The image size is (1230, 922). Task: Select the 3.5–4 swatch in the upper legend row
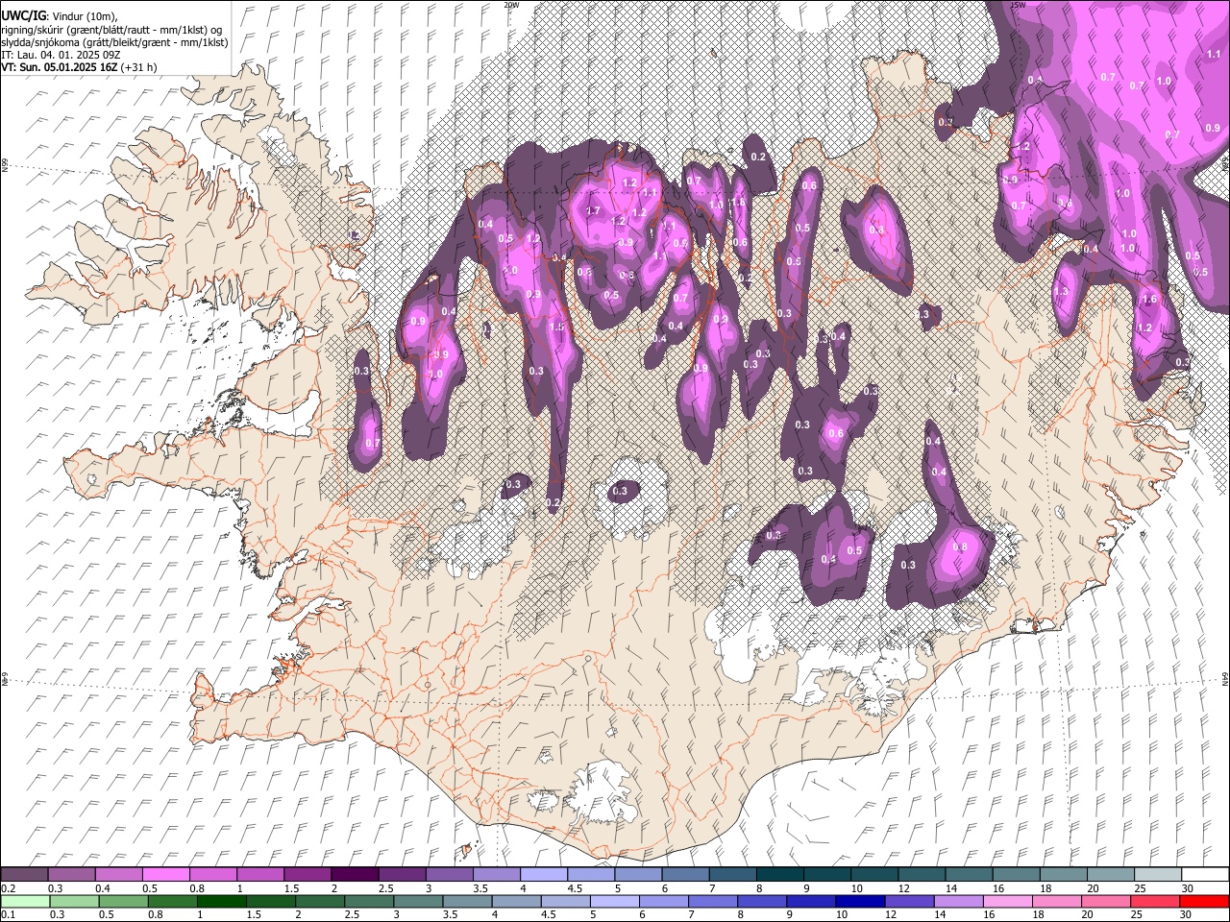tap(496, 875)
